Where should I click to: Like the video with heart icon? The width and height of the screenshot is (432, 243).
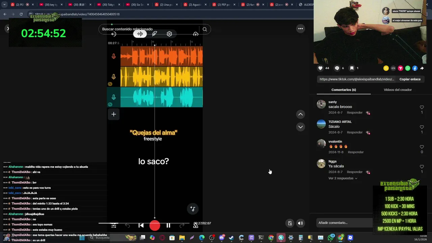[x=320, y=68]
